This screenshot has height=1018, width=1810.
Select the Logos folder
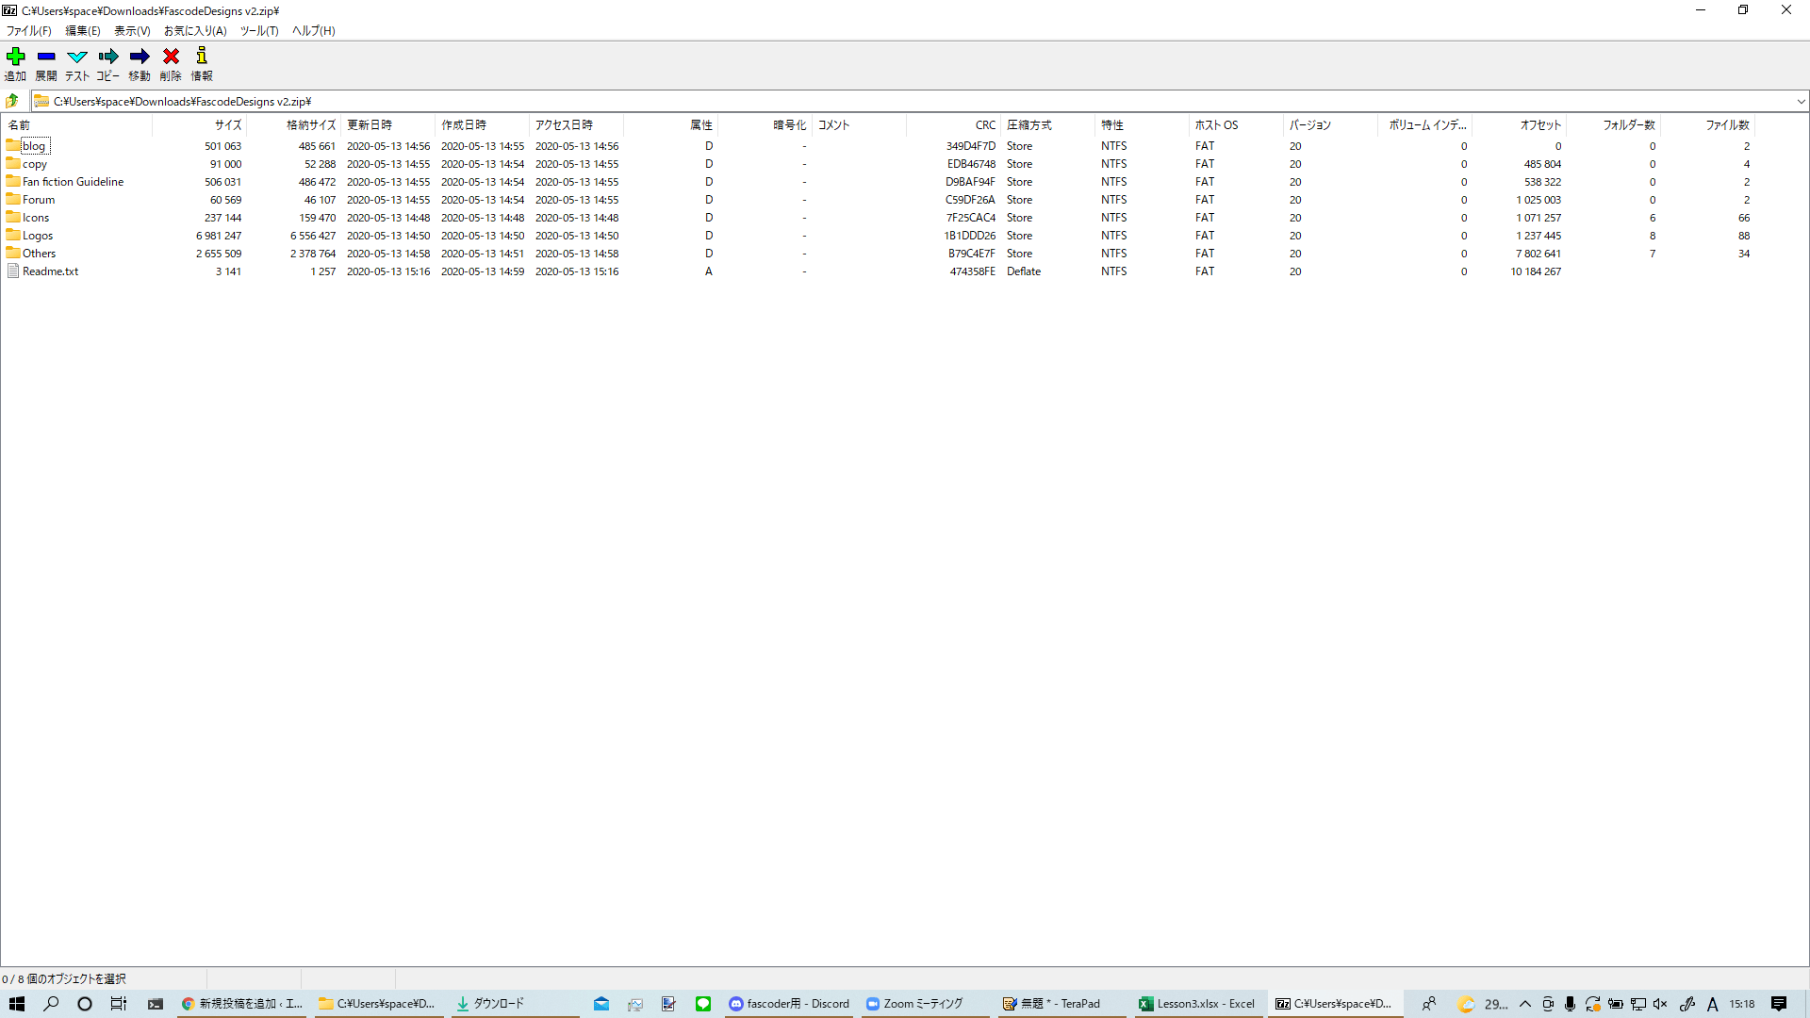pyautogui.click(x=38, y=236)
